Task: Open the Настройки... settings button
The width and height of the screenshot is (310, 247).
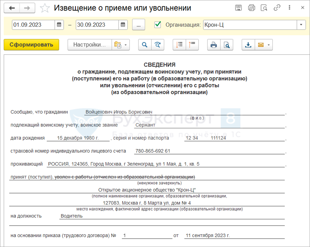Action: click(89, 45)
